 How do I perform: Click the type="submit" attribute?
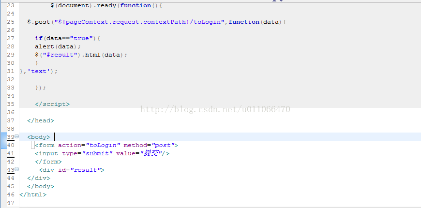click(87, 153)
